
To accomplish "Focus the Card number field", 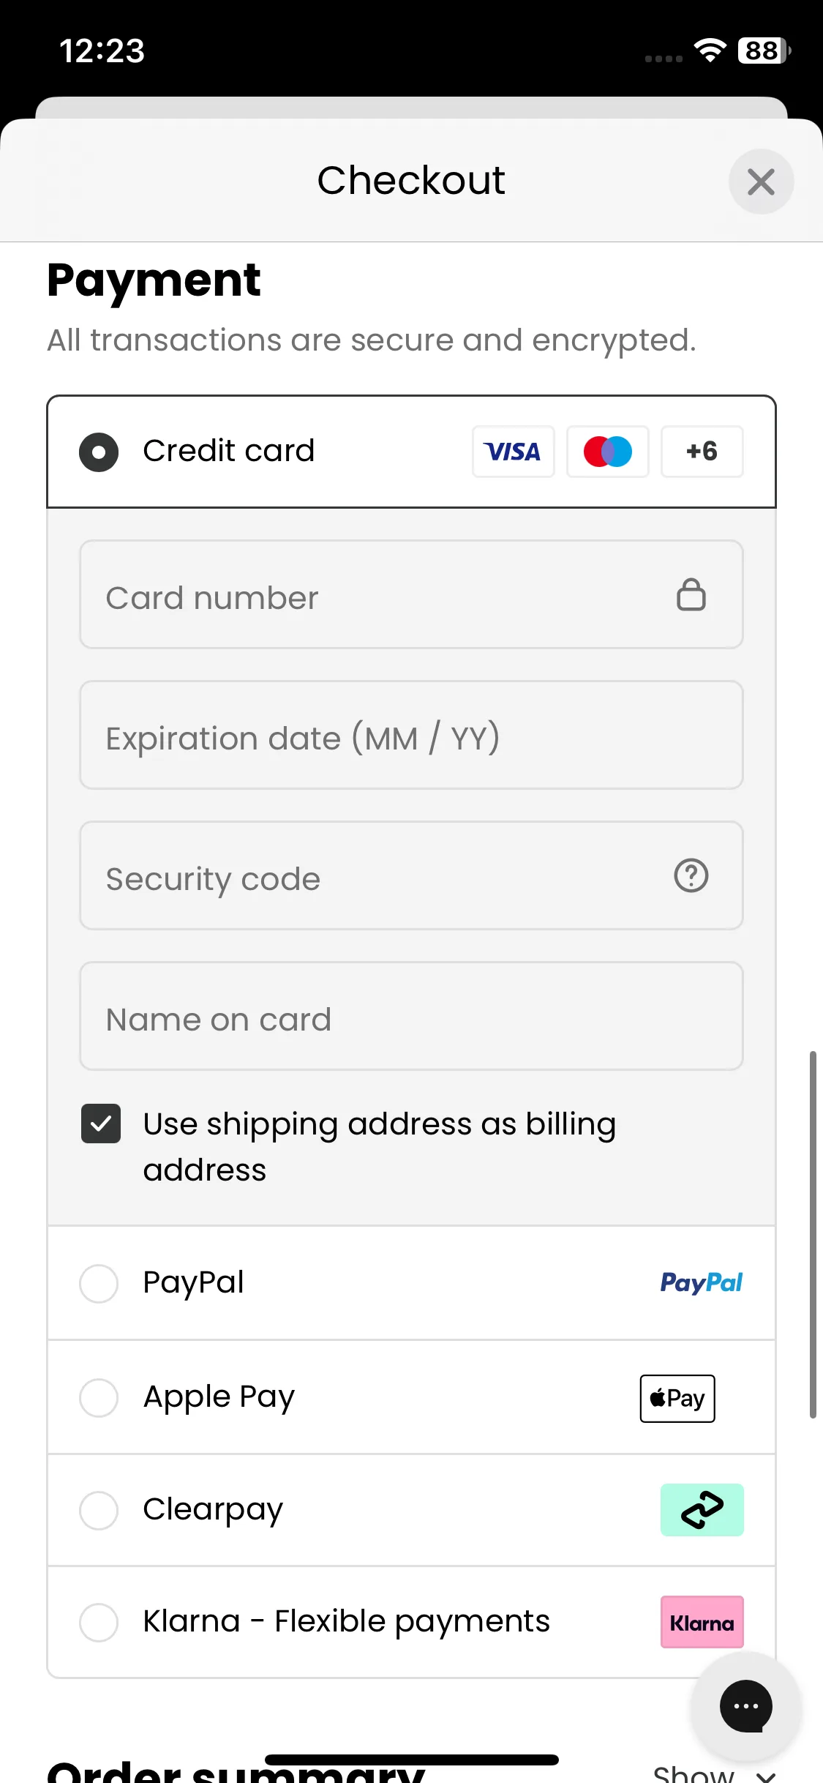I will point(411,594).
